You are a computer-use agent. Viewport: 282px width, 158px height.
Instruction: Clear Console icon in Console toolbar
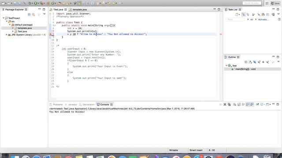[x=234, y=104]
